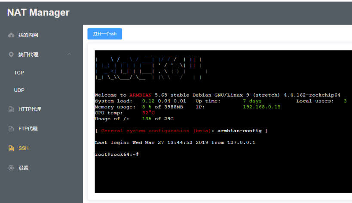Click the location pin icon beside 端口代理

click(x=11, y=55)
